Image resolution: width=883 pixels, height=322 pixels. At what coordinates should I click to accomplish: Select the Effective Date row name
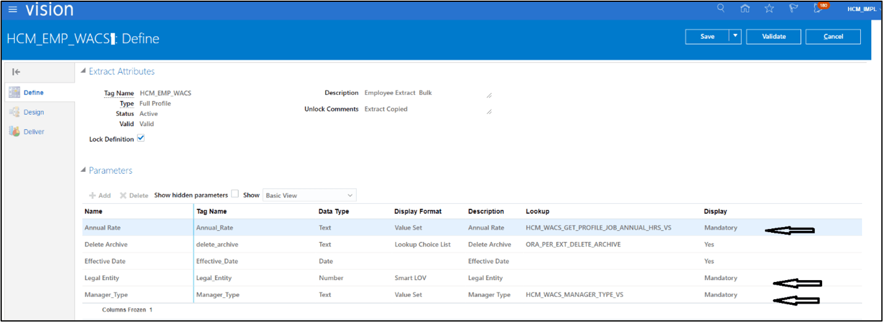(x=105, y=261)
